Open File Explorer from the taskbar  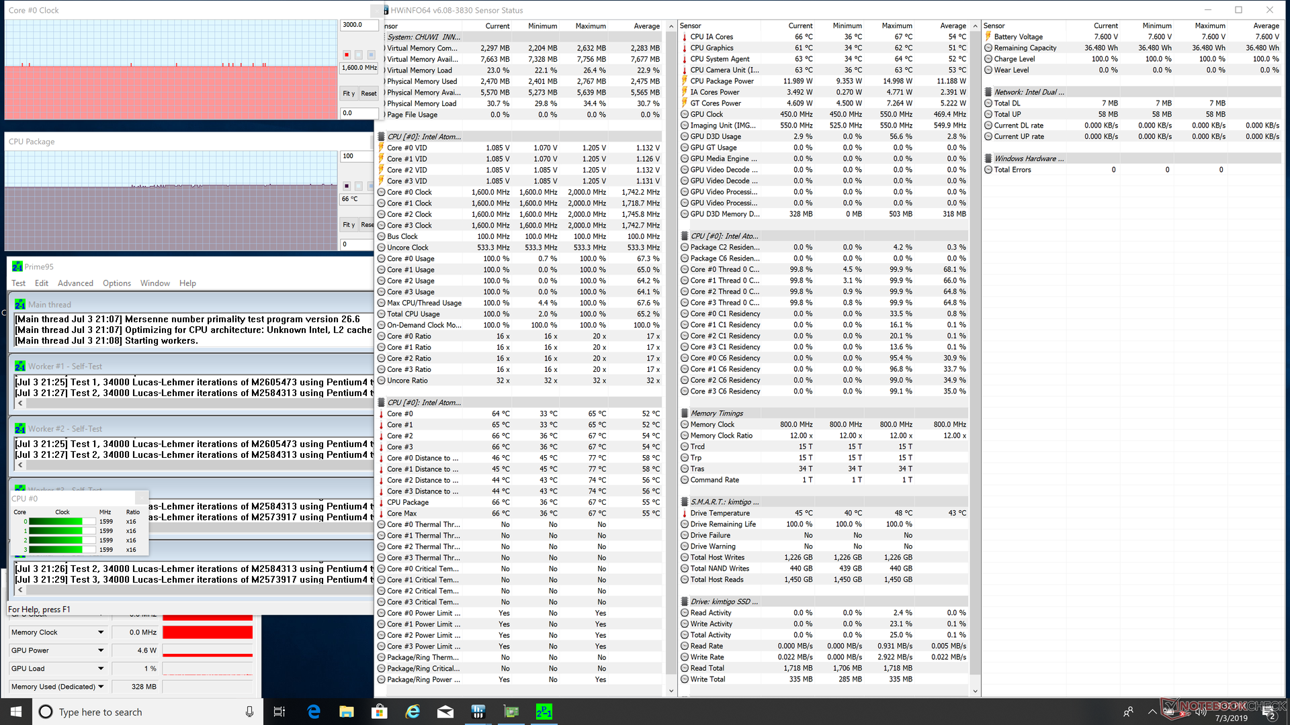pyautogui.click(x=347, y=712)
